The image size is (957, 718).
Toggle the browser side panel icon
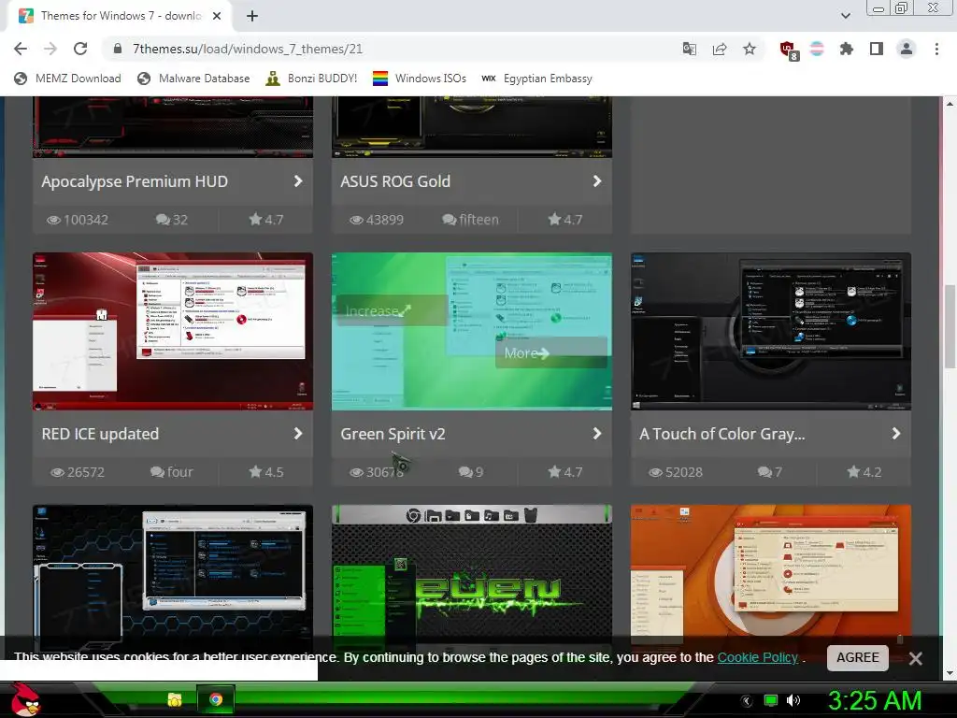tap(877, 49)
